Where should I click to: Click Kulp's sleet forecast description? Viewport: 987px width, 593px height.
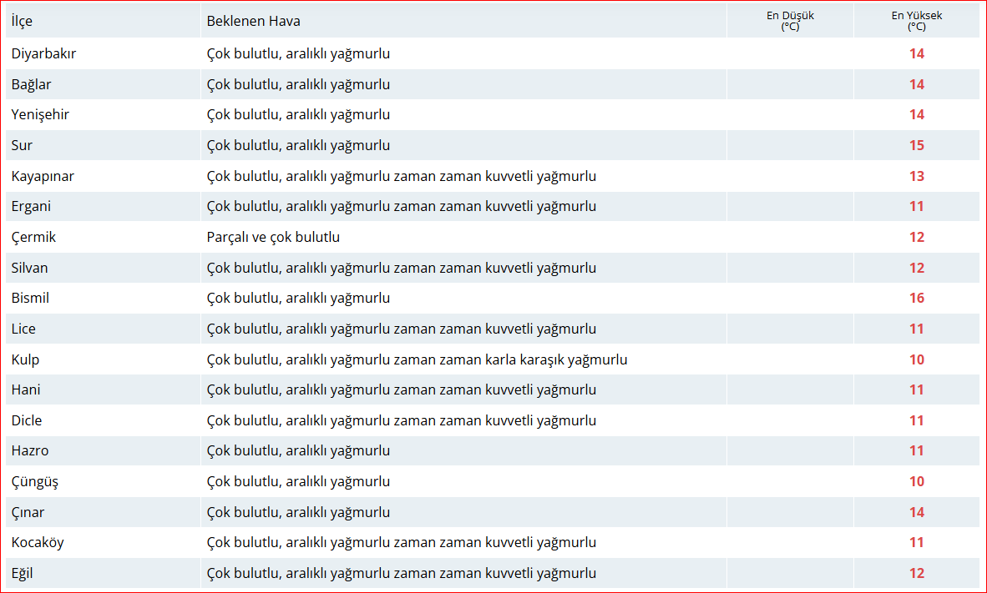[417, 359]
